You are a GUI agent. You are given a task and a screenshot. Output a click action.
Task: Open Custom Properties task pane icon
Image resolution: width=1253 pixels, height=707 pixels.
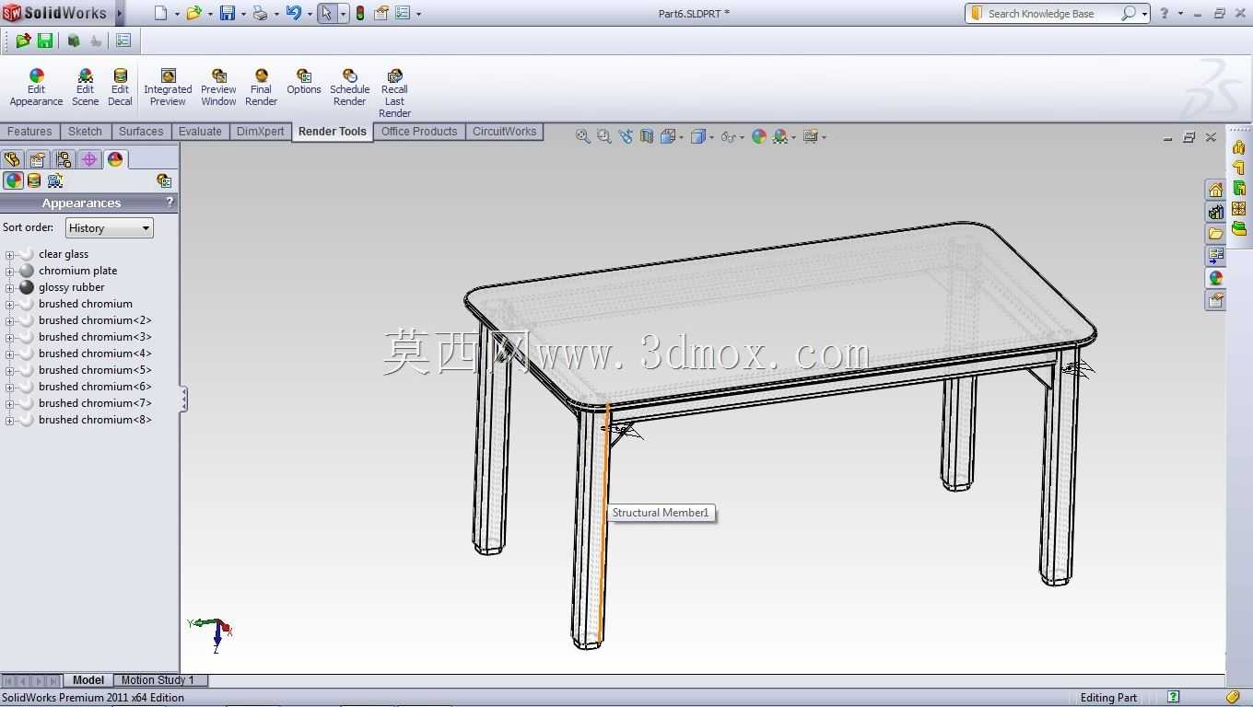[1216, 300]
